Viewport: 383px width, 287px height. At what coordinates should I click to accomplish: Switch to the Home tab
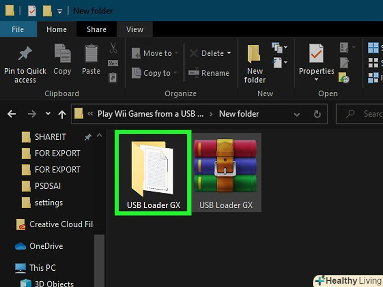(57, 29)
